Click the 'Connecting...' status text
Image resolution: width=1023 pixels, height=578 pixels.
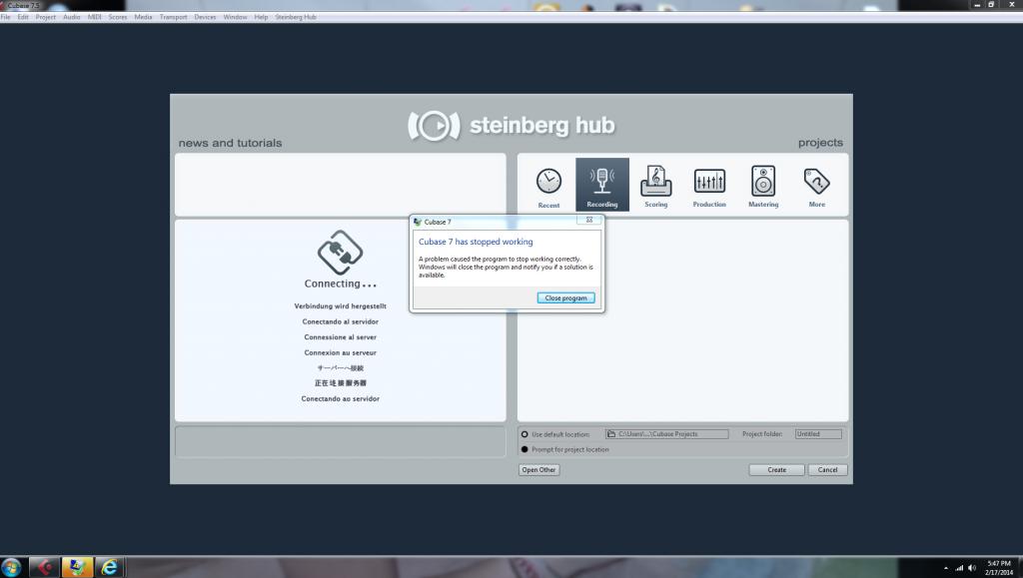(340, 284)
